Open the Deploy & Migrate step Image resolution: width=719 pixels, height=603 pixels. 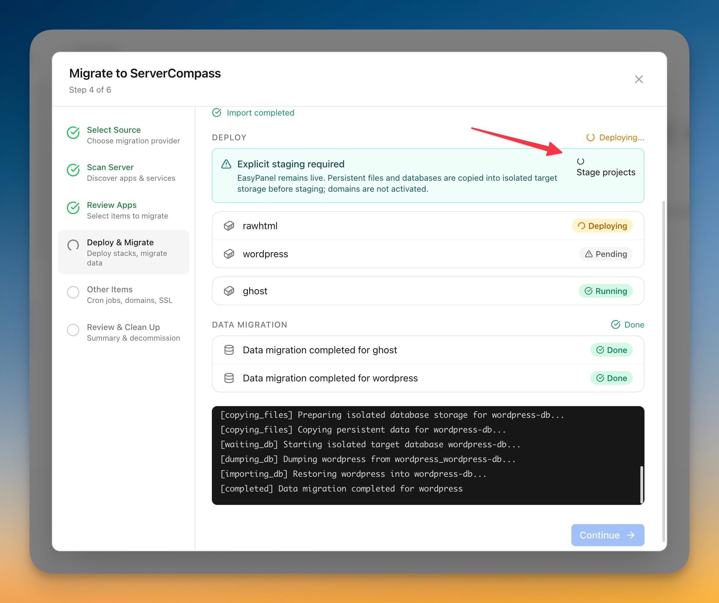124,252
